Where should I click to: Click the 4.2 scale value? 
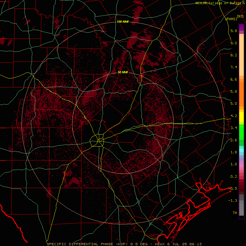234,116
